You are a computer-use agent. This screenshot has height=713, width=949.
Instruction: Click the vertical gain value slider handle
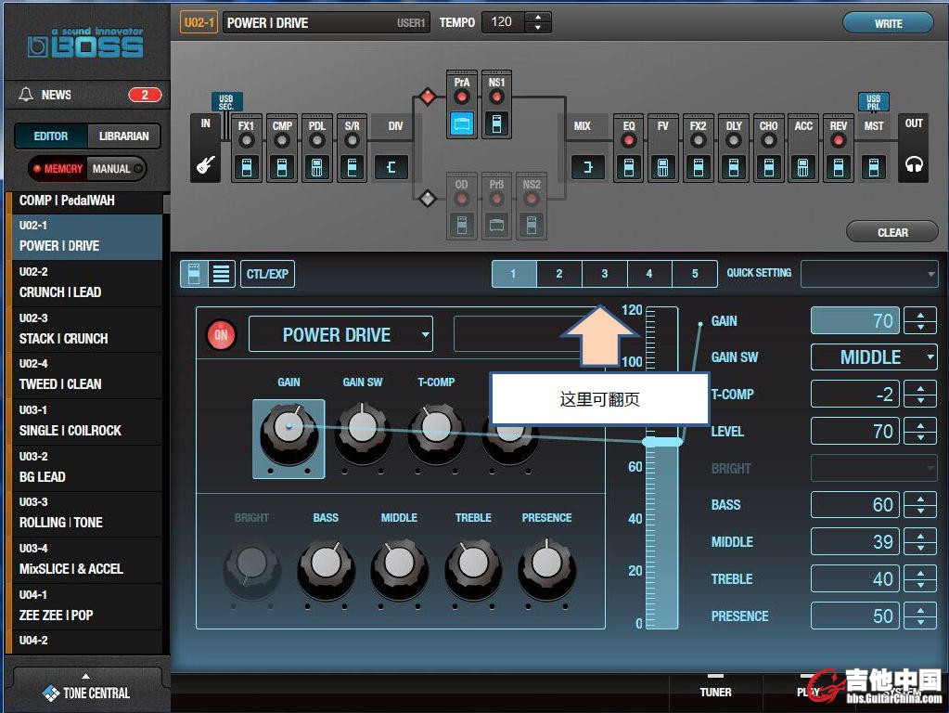[x=662, y=442]
